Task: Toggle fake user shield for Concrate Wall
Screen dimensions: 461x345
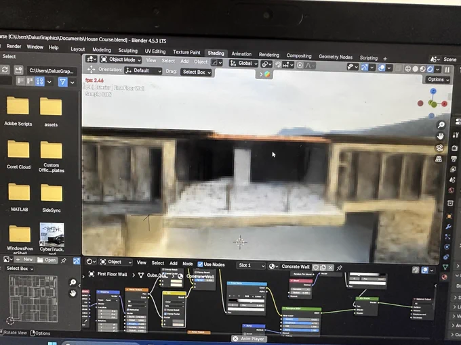Action: click(315, 267)
